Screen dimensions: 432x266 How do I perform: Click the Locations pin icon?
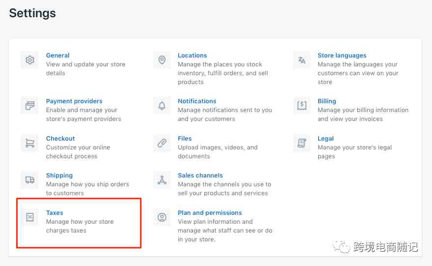pyautogui.click(x=162, y=60)
